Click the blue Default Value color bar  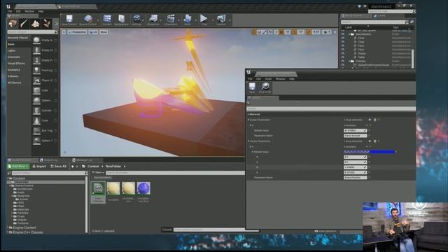tap(369, 152)
